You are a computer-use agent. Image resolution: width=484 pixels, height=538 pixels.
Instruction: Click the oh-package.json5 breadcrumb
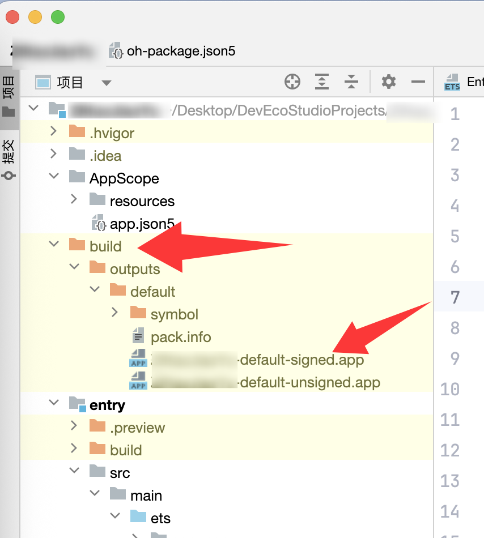click(180, 52)
